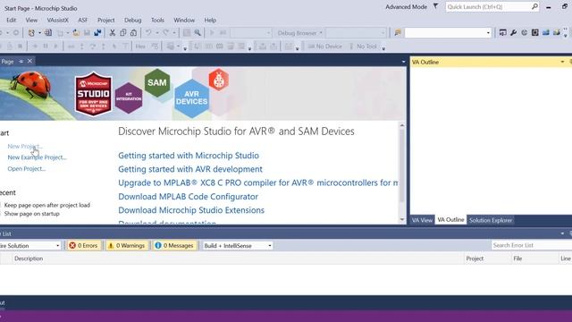
Task: Open the Edit menu
Action: [x=12, y=20]
